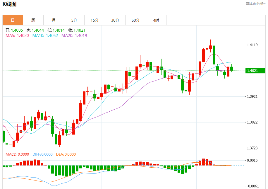
Task: Click the last green candlestick on the chart
Action: pyautogui.click(x=232, y=69)
